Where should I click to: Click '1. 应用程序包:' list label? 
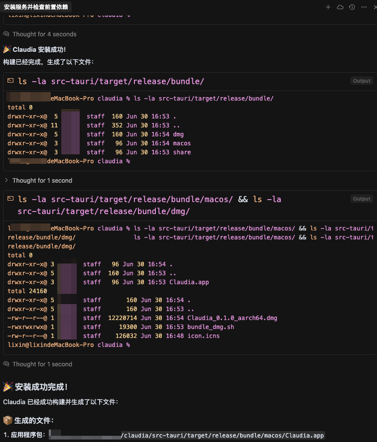click(24, 435)
